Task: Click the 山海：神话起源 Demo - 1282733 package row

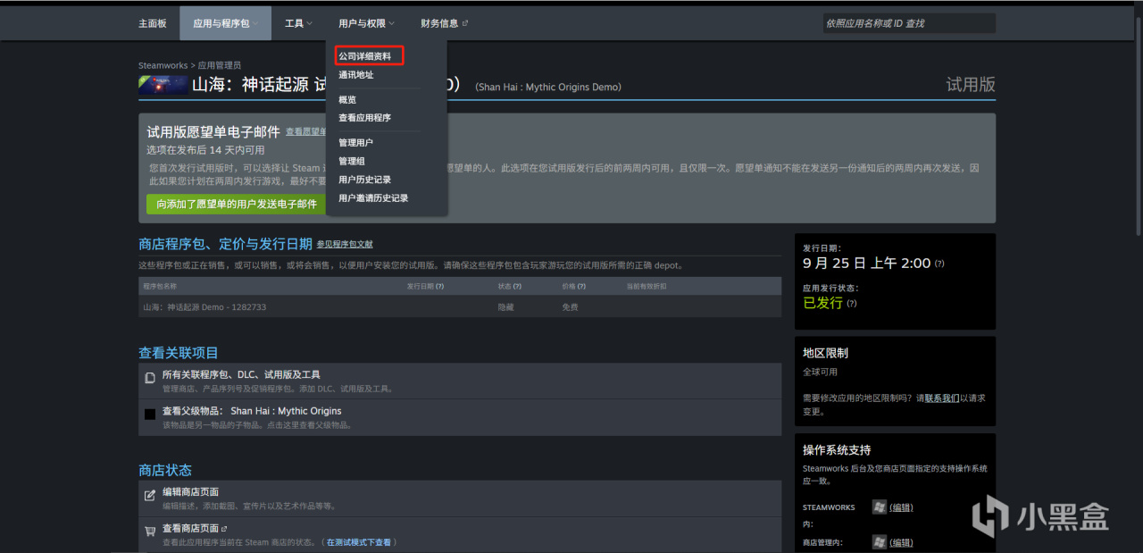Action: click(x=460, y=306)
